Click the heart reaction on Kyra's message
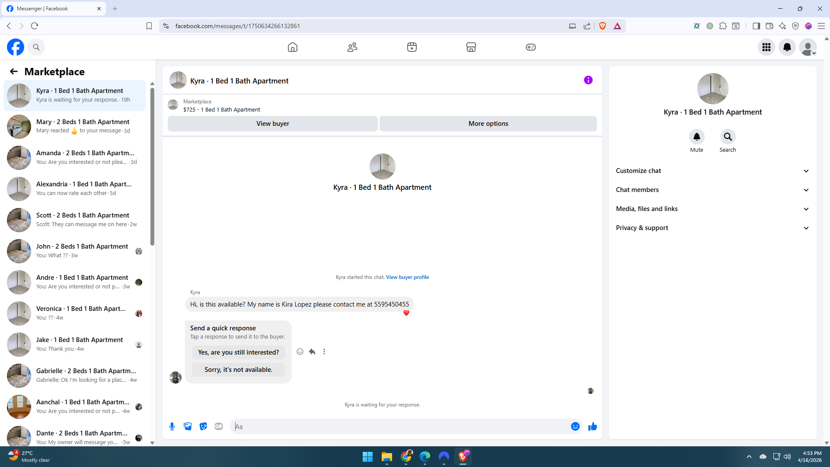 pyautogui.click(x=406, y=313)
